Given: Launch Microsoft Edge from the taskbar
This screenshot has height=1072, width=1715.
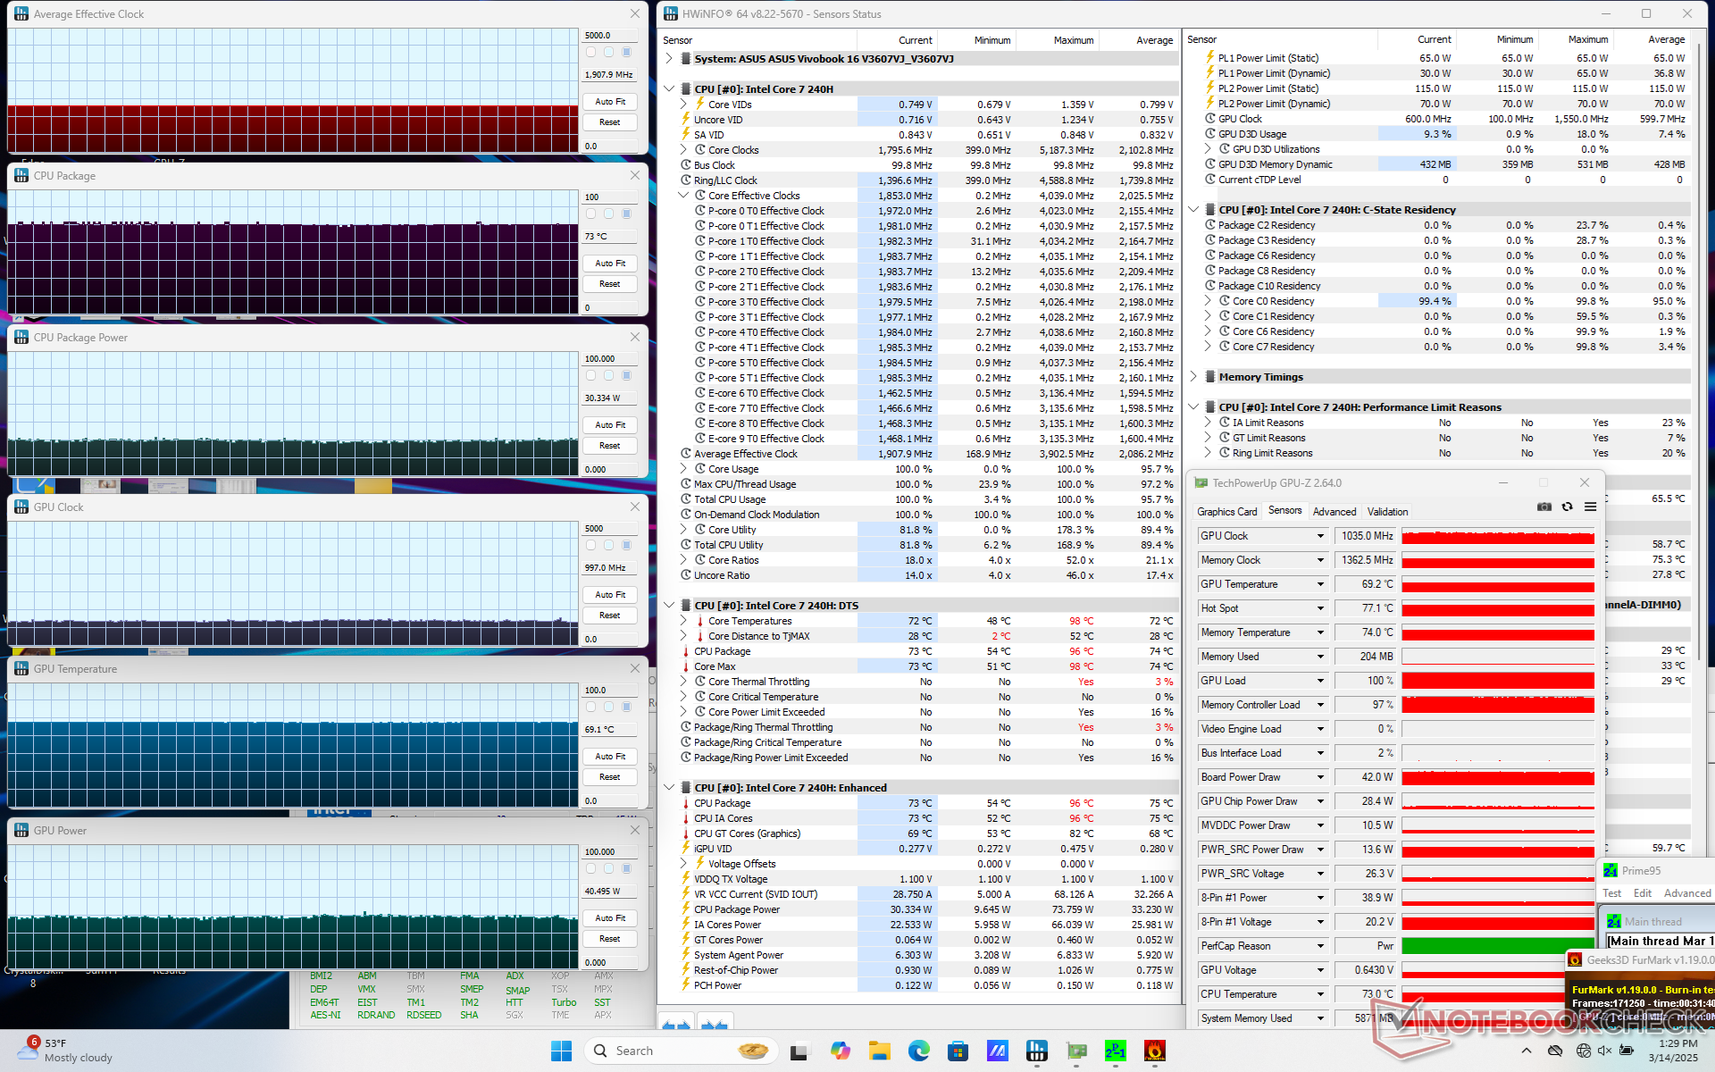Looking at the screenshot, I should [918, 1051].
